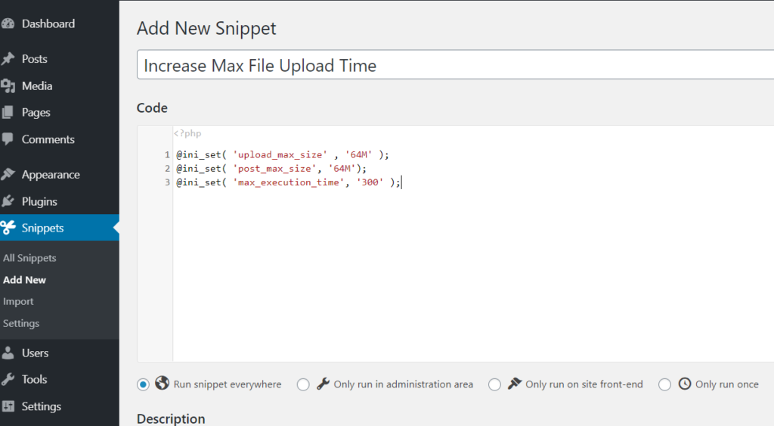
Task: Click the Posts pushpin icon
Action: tap(8, 59)
